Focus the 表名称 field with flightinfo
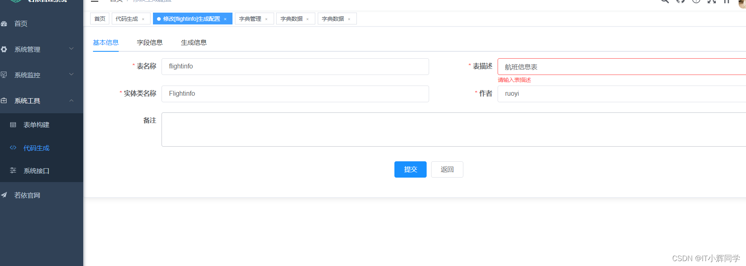Image resolution: width=746 pixels, height=266 pixels. (x=295, y=66)
